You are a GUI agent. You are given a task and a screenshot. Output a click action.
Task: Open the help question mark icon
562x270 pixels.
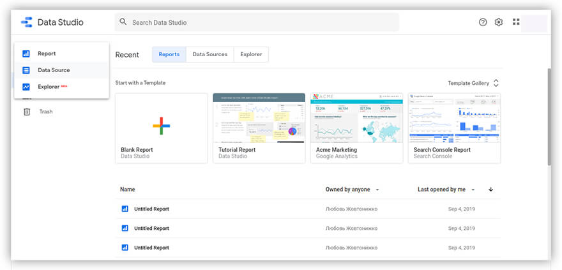tap(483, 22)
